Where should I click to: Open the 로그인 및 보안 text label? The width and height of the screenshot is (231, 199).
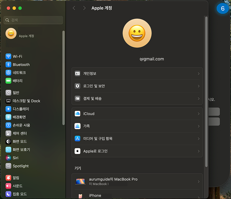coord(94,86)
